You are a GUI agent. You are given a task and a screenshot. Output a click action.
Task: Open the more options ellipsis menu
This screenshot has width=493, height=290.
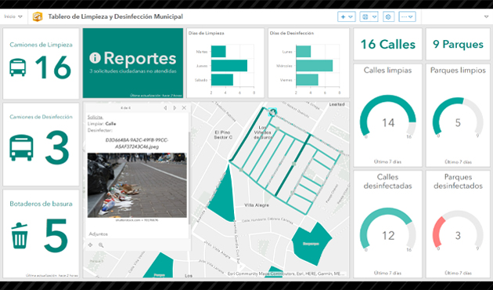pos(407,16)
